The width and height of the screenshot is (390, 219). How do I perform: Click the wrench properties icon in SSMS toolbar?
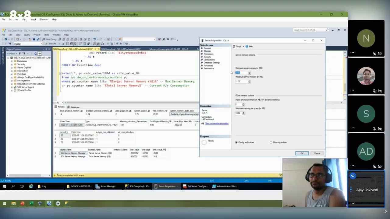(164, 39)
